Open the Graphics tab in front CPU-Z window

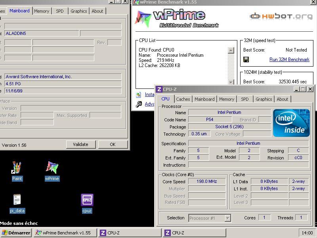click(264, 99)
